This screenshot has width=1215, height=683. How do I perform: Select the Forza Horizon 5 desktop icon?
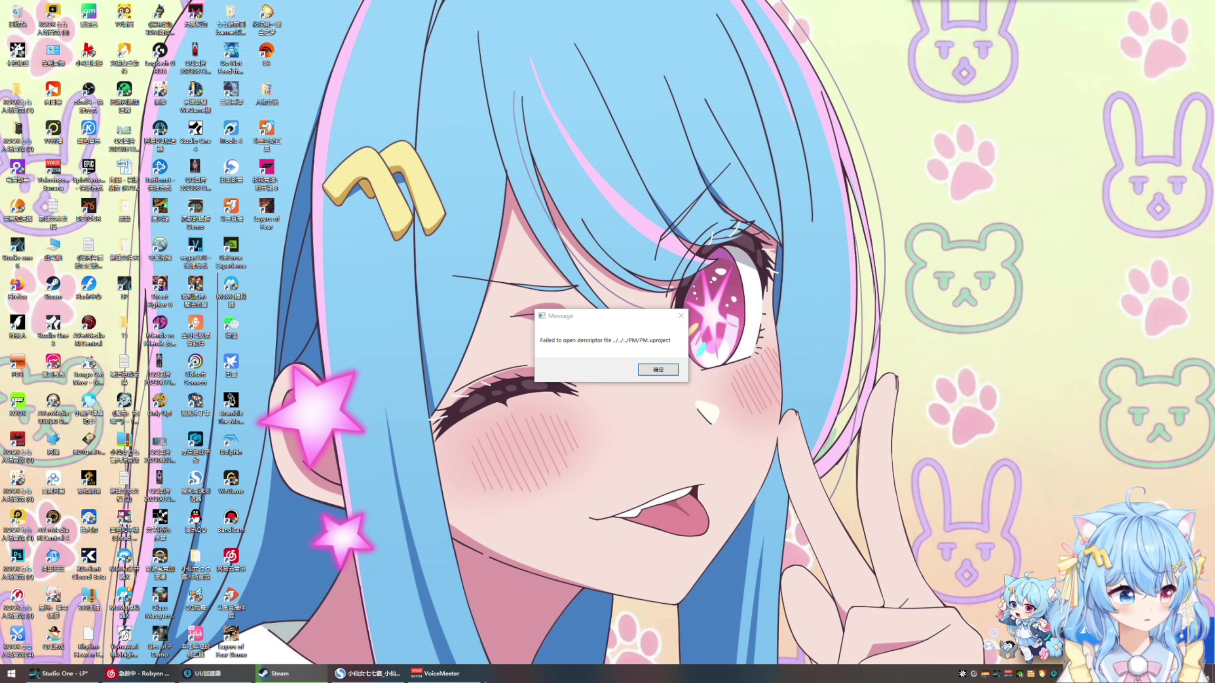pos(267,175)
